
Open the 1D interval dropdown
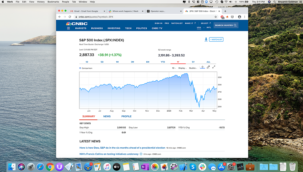(174, 68)
